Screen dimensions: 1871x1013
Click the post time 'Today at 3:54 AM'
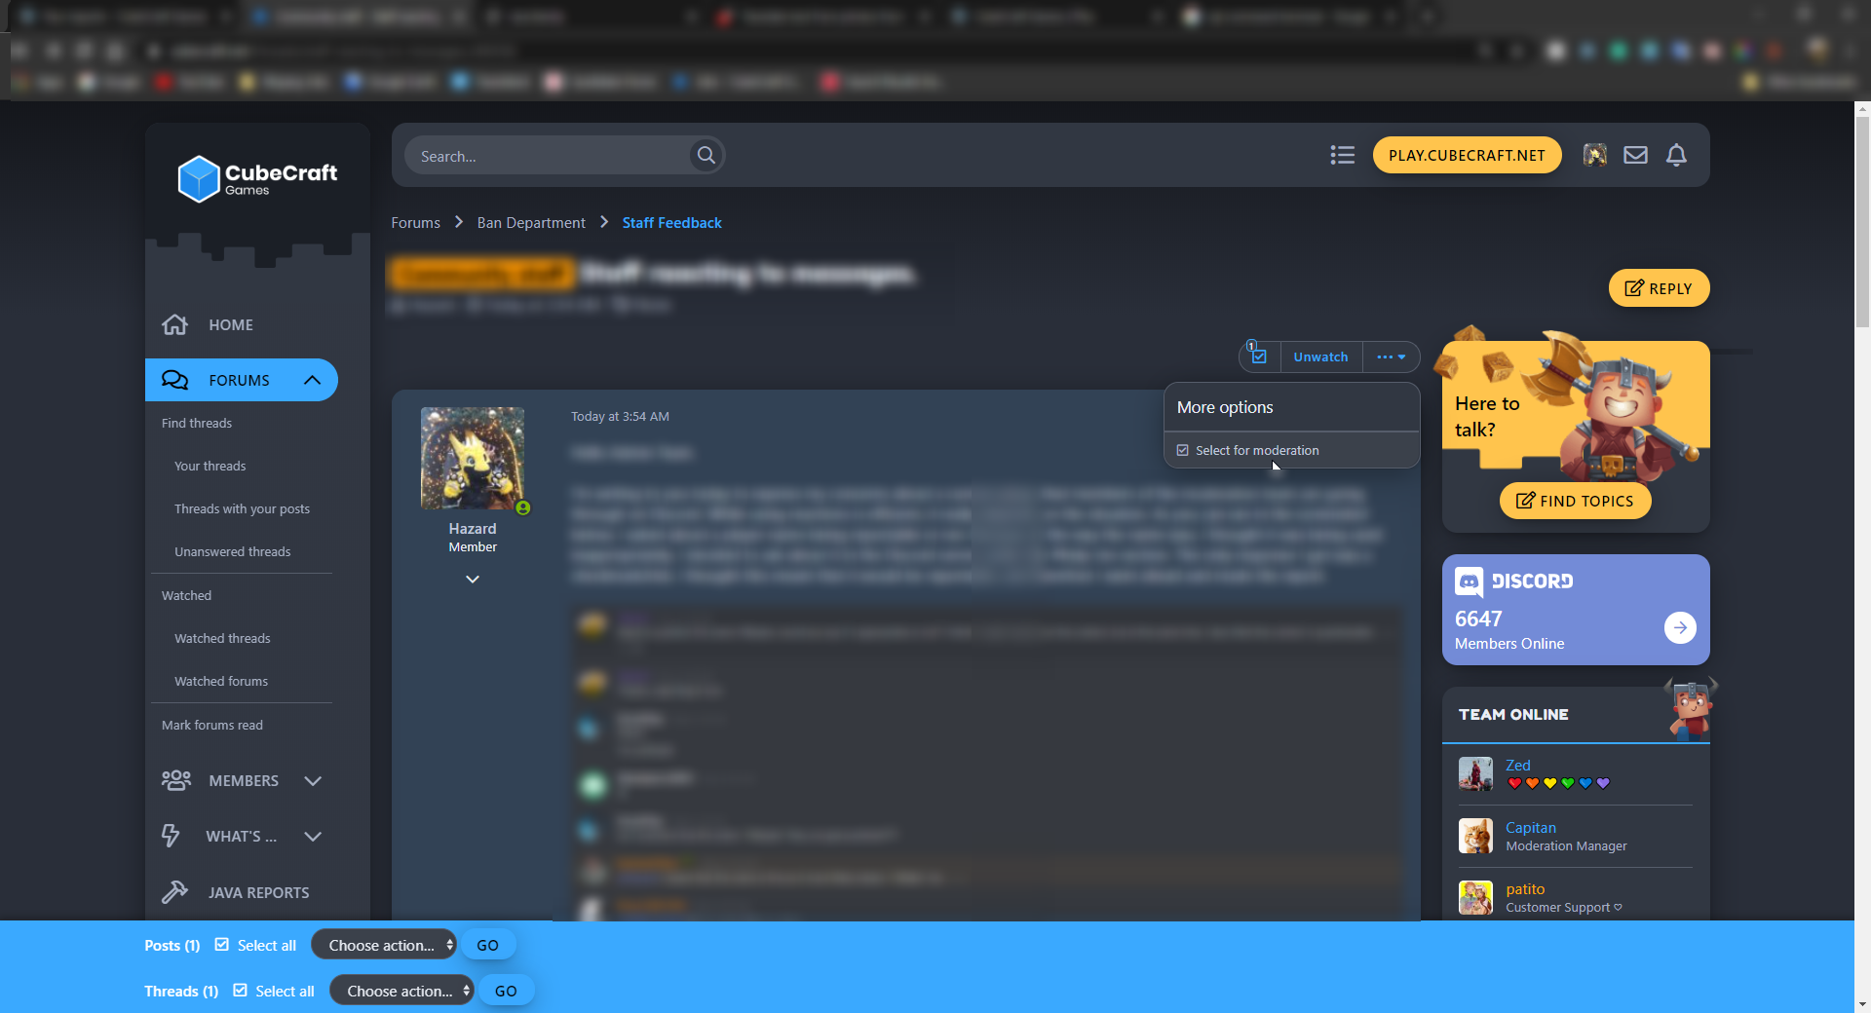point(620,416)
